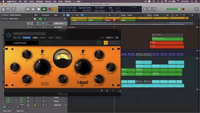Image resolution: width=200 pixels, height=113 pixels.
Task: Collapse the GR DRUM track stack triangle
Action: [32, 27]
